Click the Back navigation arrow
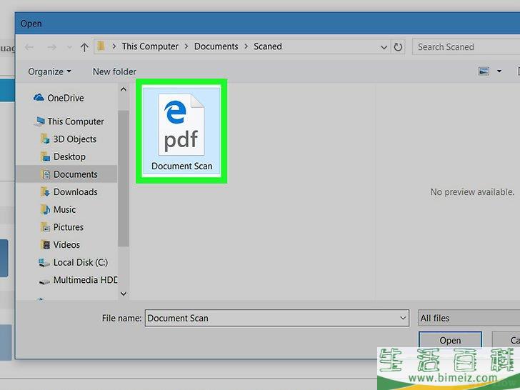Screen dimensions: 520x390 point(29,47)
